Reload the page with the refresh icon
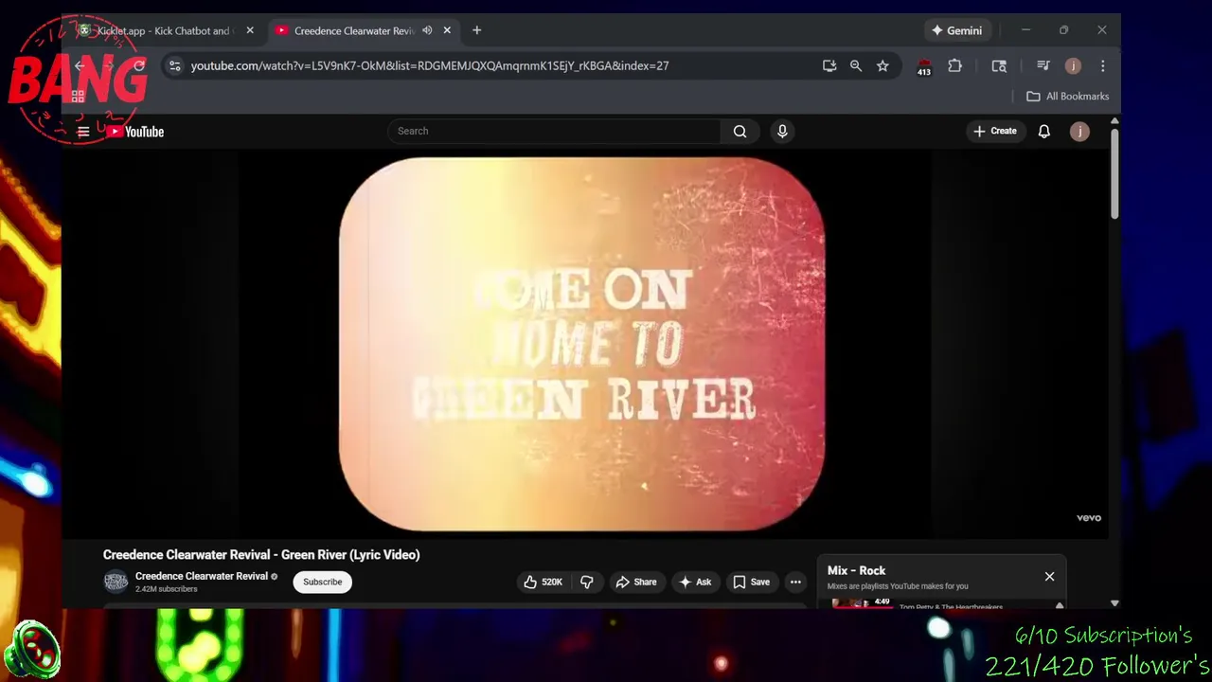1212x682 pixels. click(139, 65)
